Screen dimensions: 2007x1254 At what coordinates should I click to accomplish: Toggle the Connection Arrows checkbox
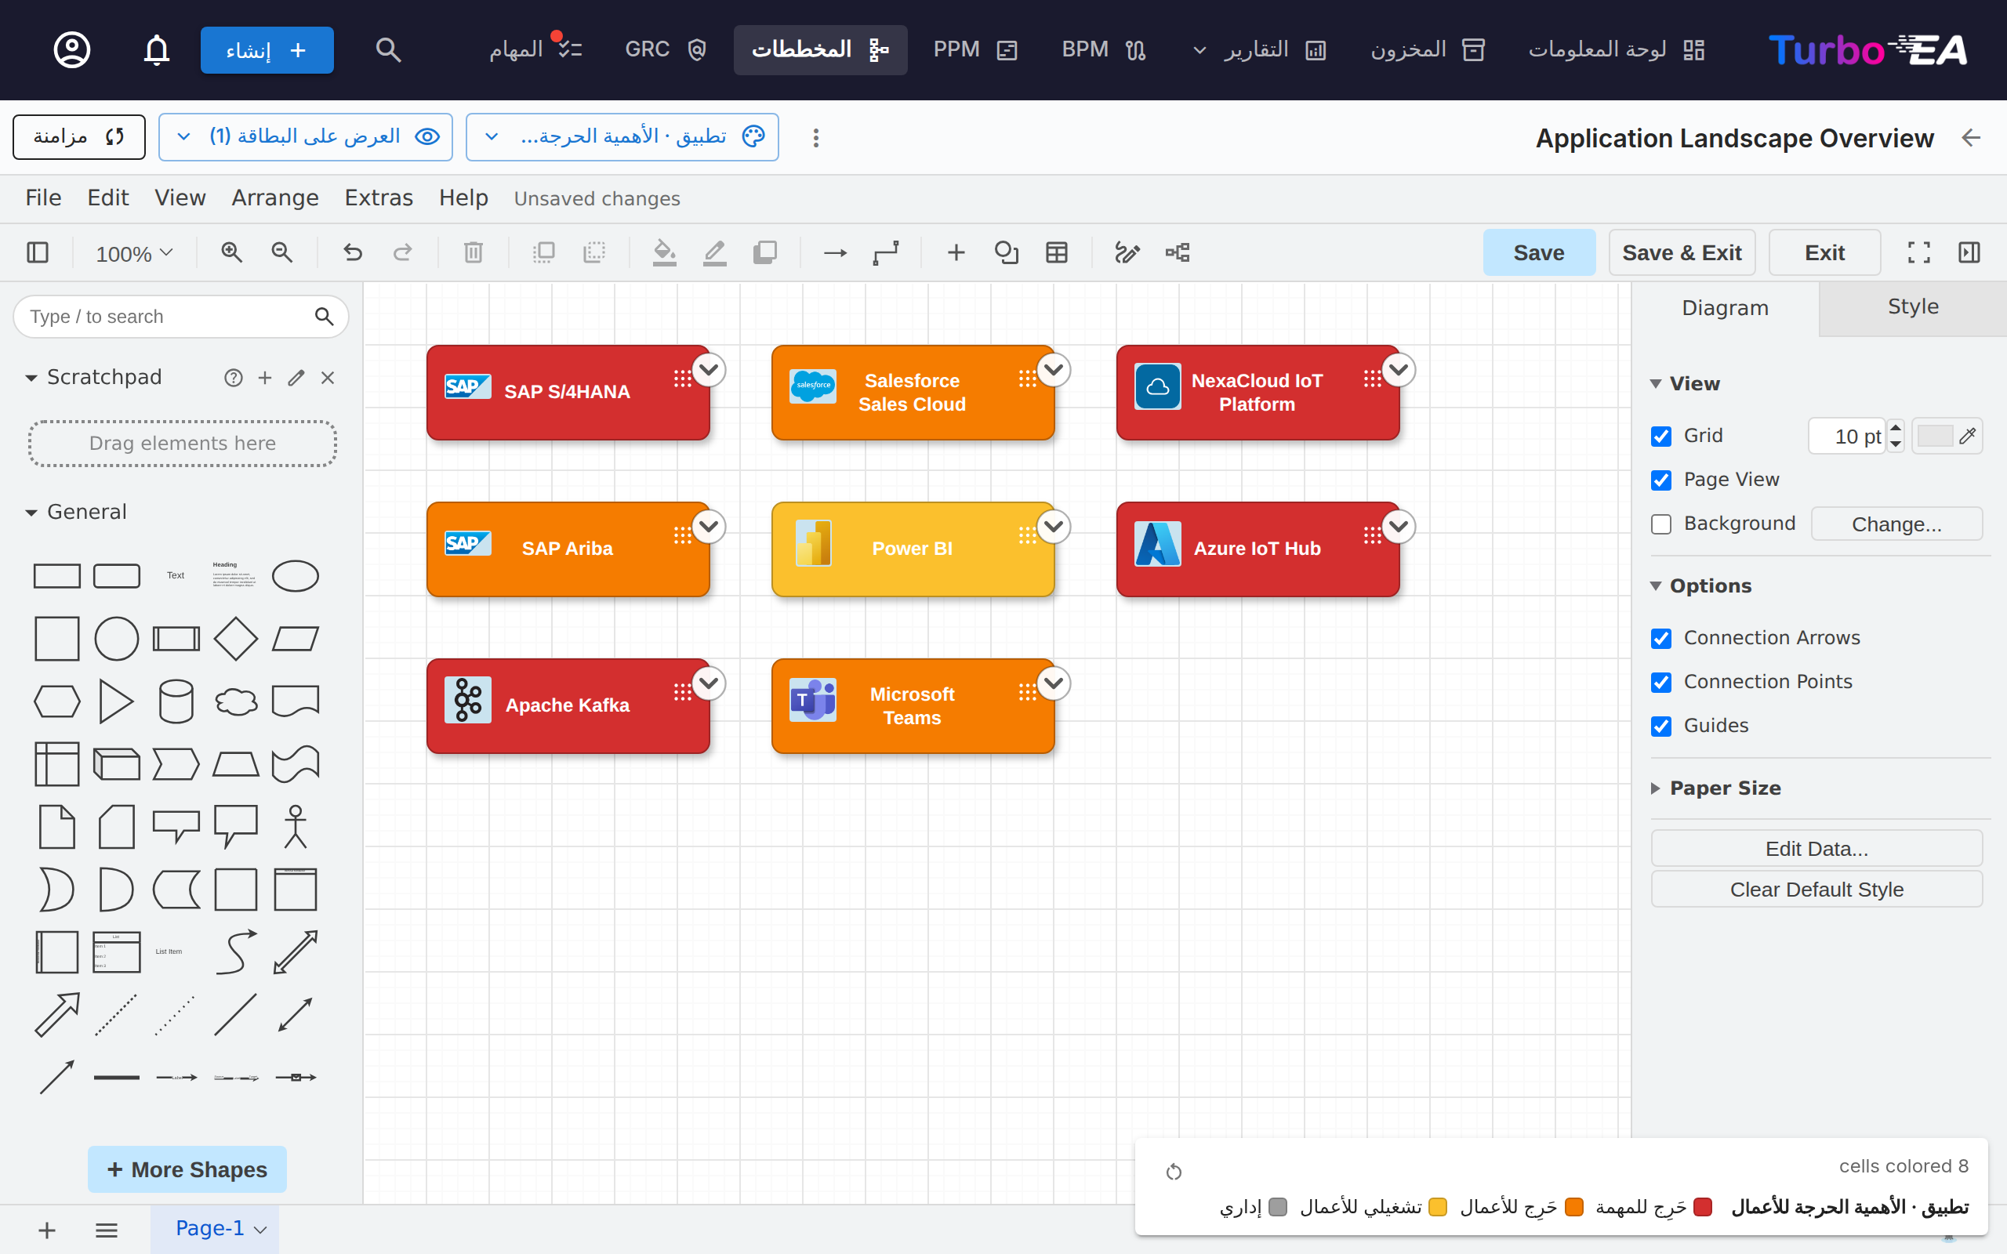(1661, 639)
